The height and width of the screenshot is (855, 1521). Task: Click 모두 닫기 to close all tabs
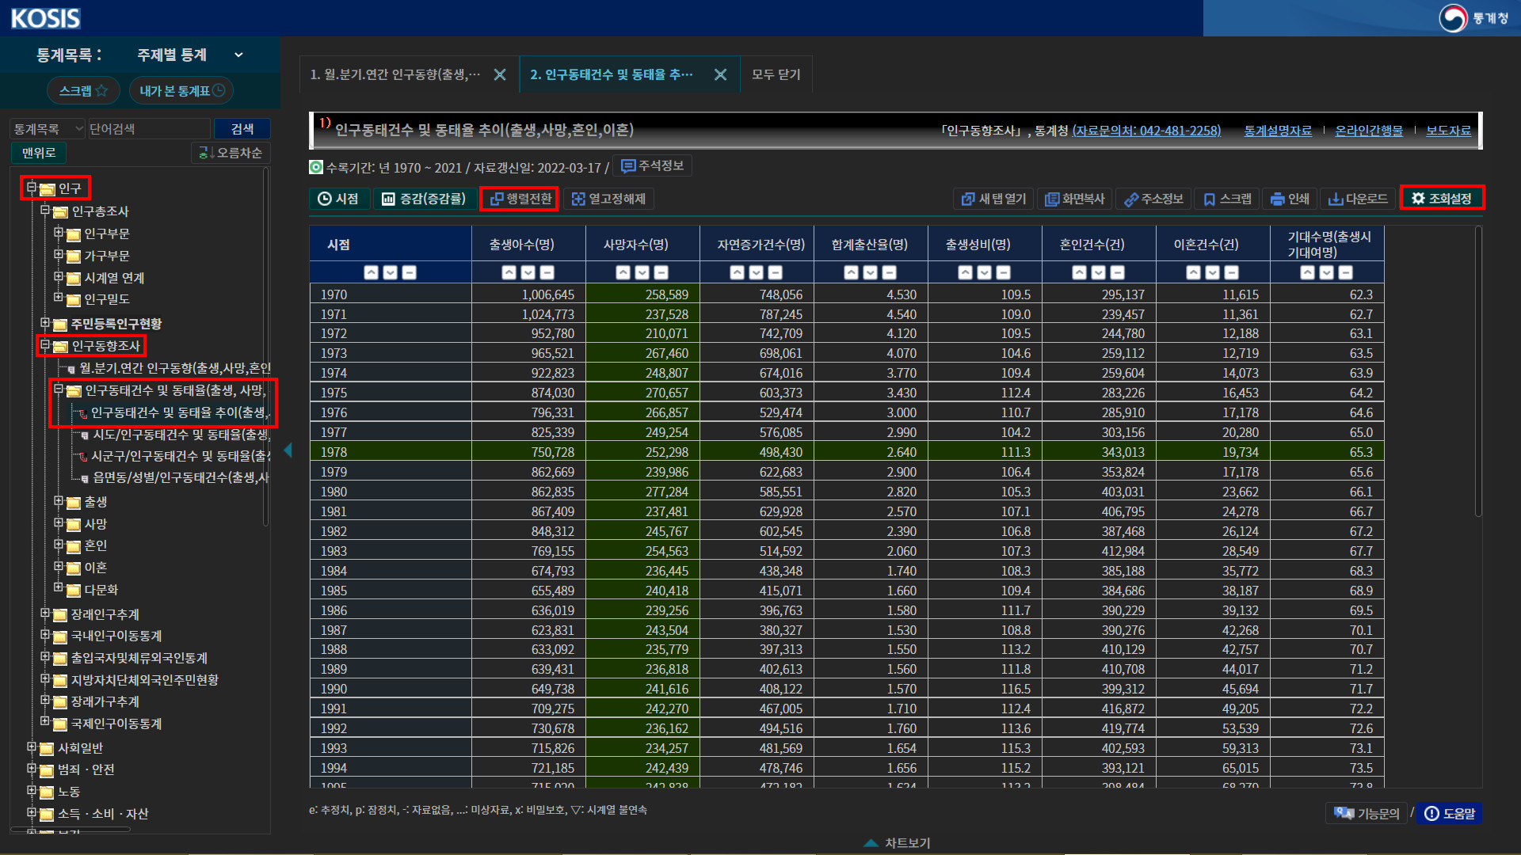tap(776, 74)
